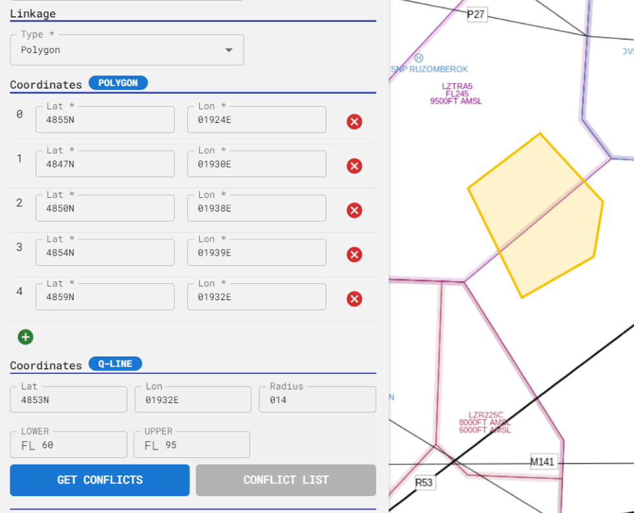Open the Linkage Type dropdown

click(126, 50)
